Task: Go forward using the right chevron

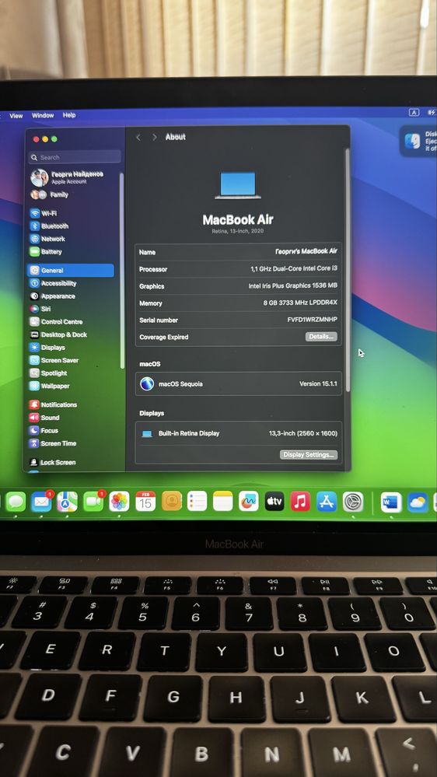Action: 155,137
